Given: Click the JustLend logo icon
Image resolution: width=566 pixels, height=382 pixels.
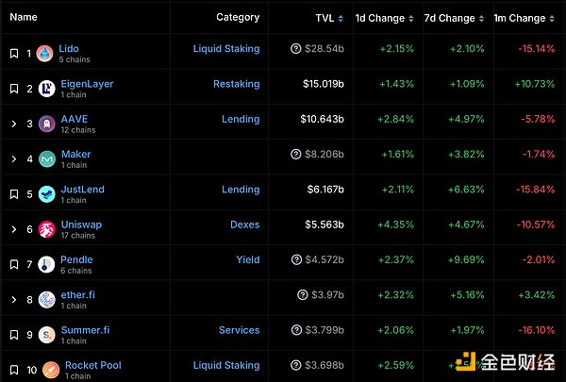Looking at the screenshot, I should [x=45, y=194].
